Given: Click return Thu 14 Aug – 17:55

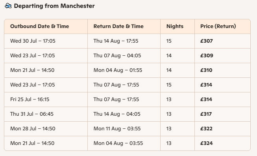Looking at the screenshot, I should 116,41.
